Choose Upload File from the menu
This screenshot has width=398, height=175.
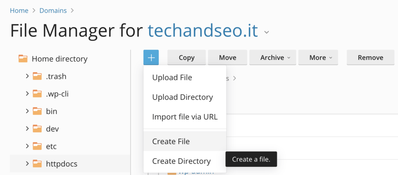[x=185, y=78]
